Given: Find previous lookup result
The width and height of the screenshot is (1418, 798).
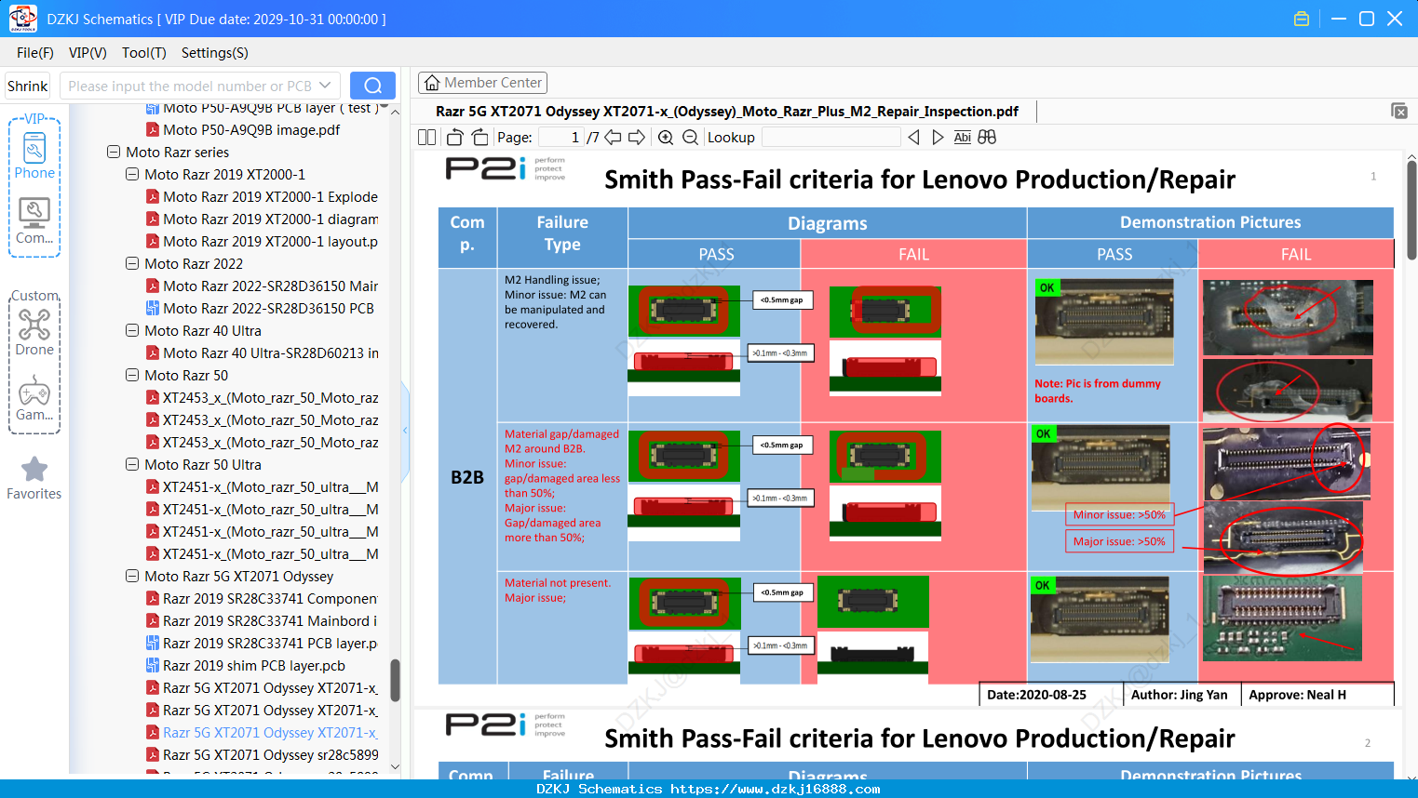Looking at the screenshot, I should click(913, 138).
